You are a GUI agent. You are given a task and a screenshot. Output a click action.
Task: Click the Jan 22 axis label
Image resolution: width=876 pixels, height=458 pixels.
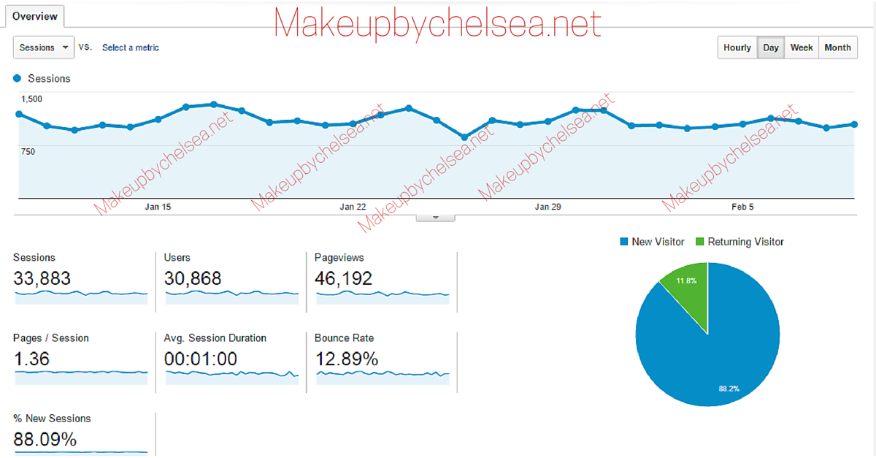pos(353,207)
